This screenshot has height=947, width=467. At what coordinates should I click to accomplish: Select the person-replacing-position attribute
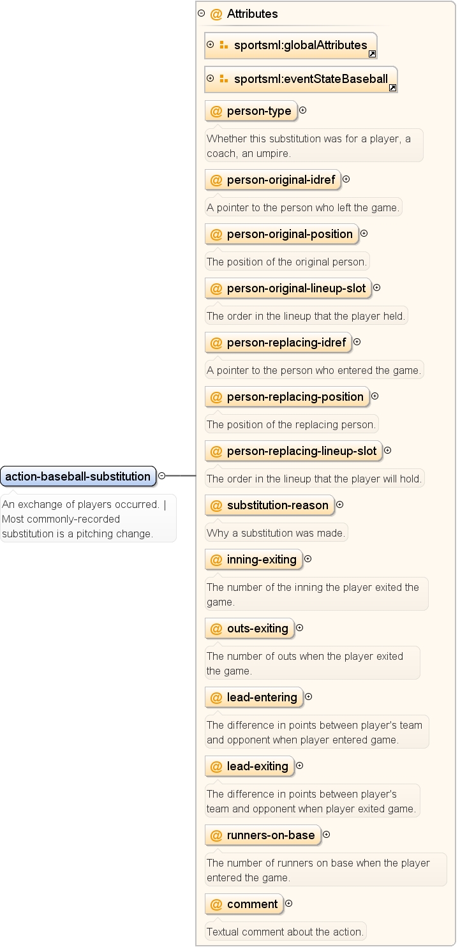point(287,397)
